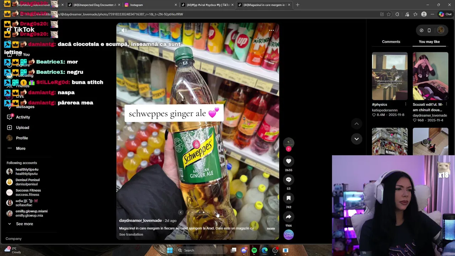This screenshot has height=256, width=455.
Task: Open emilly.glowup.miami following account
Action: 31,213
